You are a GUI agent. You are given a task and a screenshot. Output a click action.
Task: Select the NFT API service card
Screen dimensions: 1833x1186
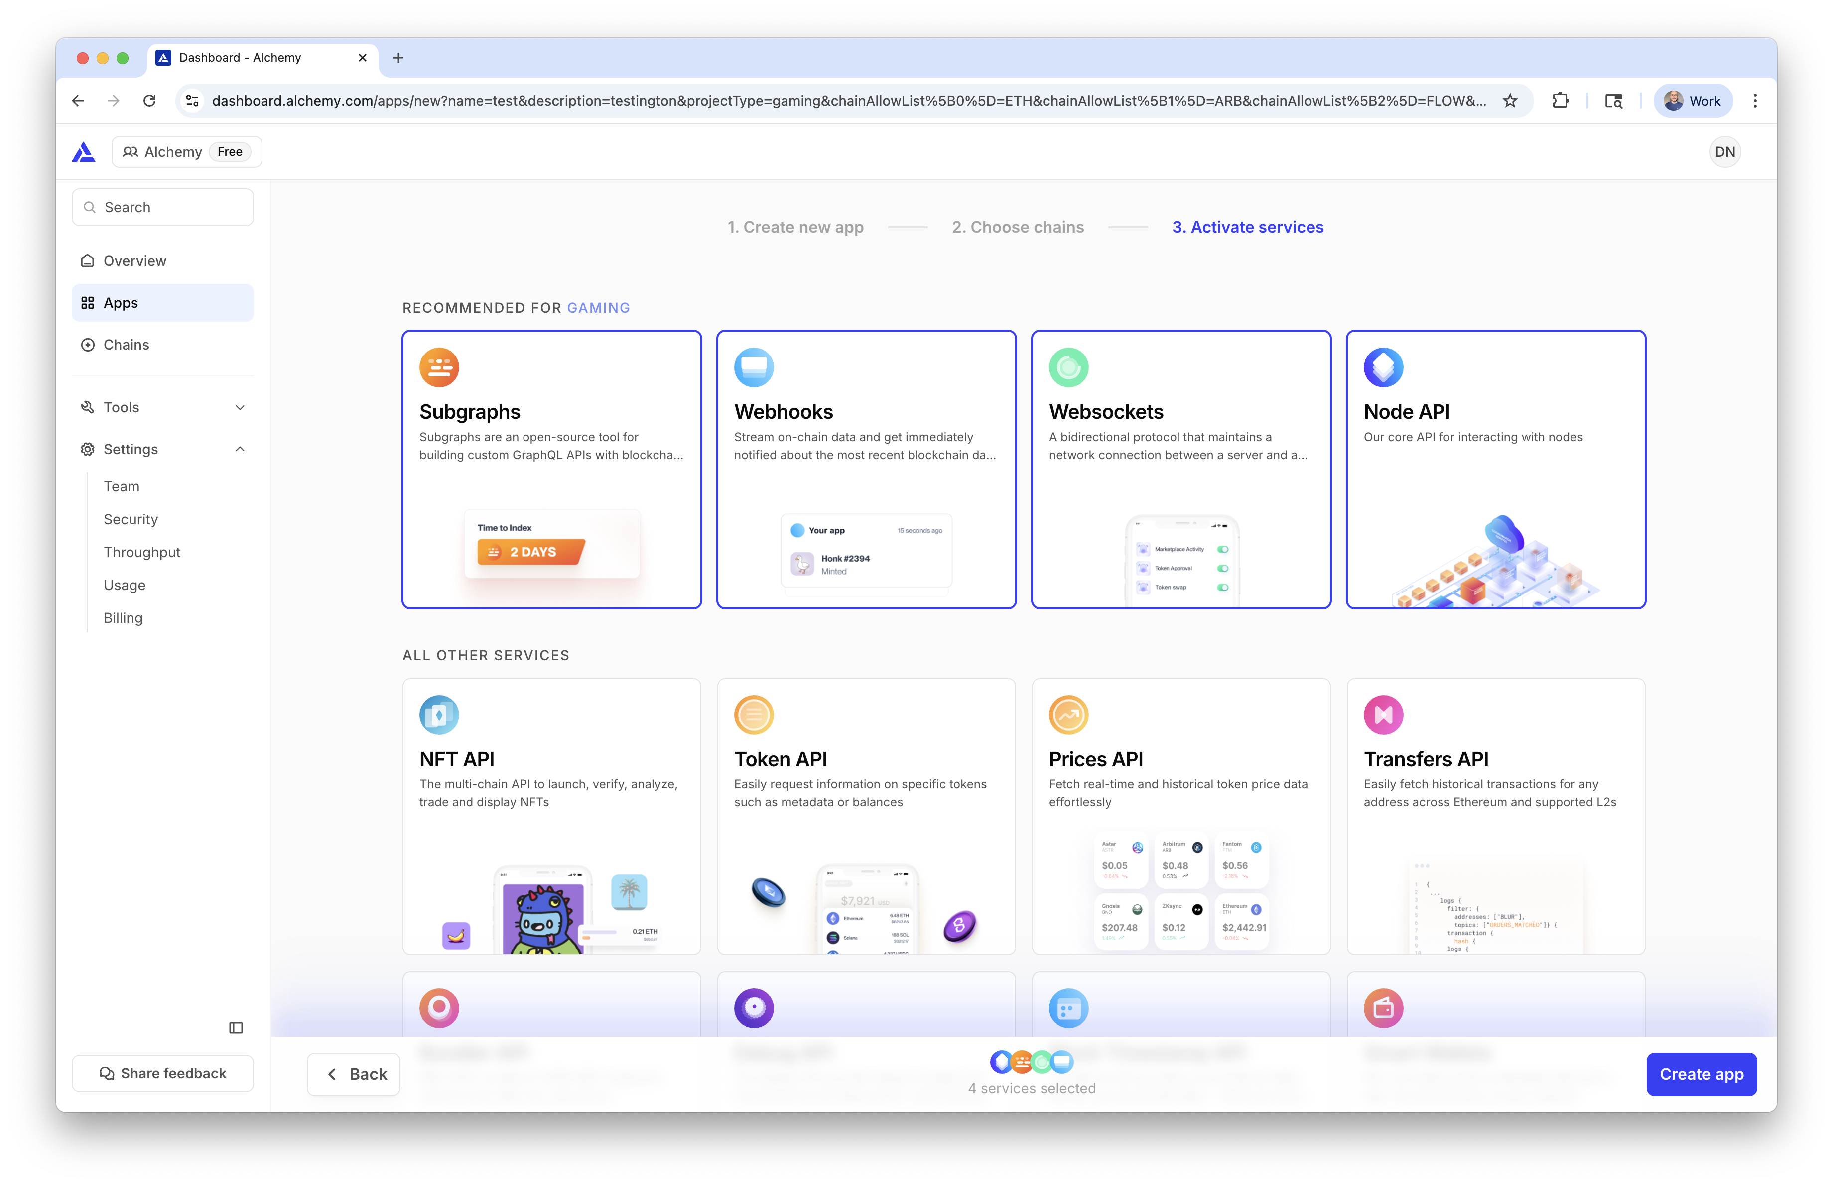(551, 816)
